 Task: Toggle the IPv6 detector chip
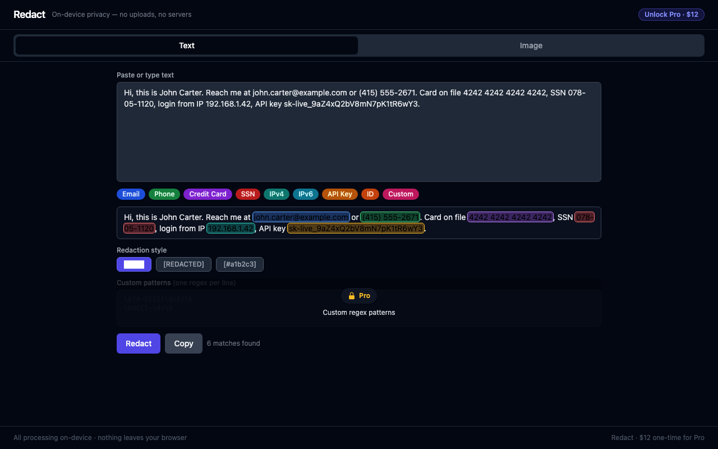[306, 194]
